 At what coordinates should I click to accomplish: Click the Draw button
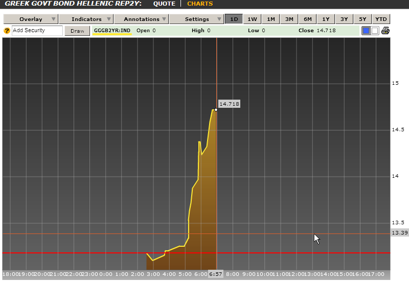[x=77, y=31]
